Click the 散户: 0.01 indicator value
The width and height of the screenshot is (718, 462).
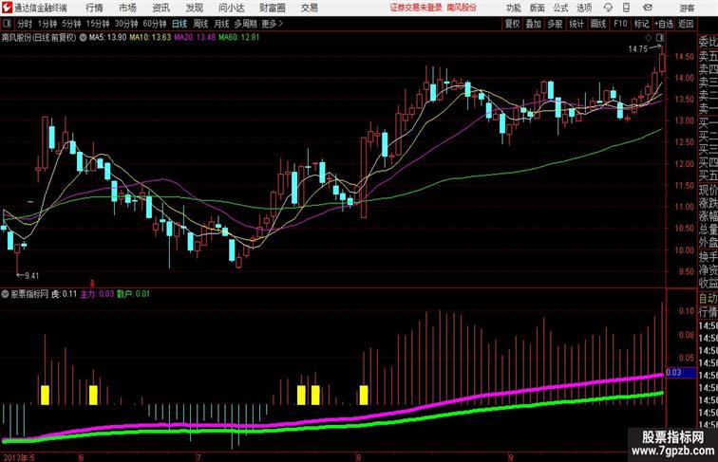tap(133, 294)
